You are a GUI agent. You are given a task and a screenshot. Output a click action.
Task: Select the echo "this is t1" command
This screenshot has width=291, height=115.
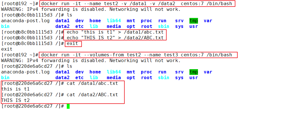click(x=115, y=32)
